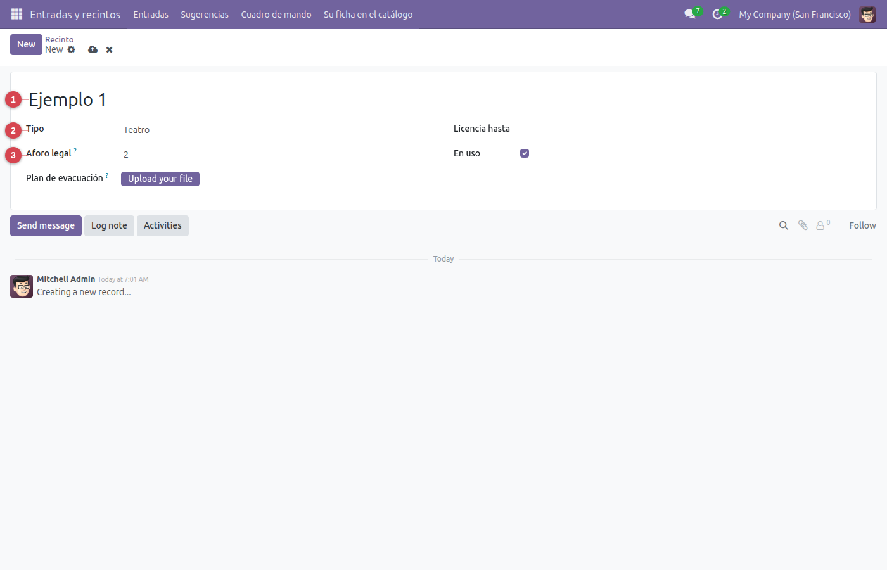Click the gear actions icon beside New
Screen dimensions: 887x570
coord(72,49)
